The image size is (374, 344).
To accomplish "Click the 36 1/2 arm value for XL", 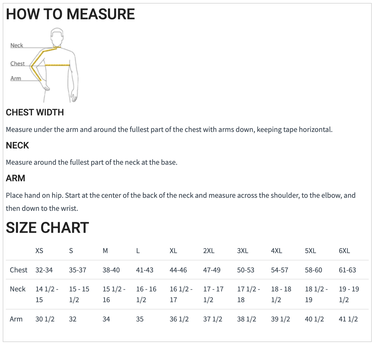I will coord(179,319).
